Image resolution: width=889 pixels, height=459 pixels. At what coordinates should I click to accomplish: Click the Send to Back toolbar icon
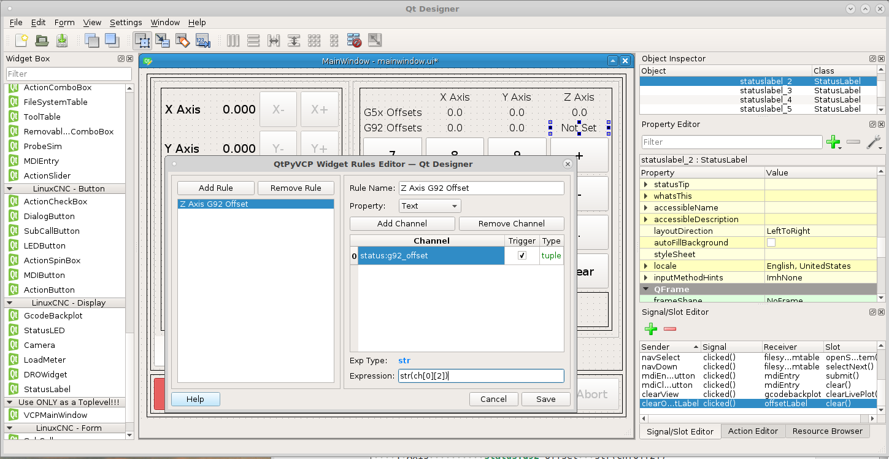[91, 40]
